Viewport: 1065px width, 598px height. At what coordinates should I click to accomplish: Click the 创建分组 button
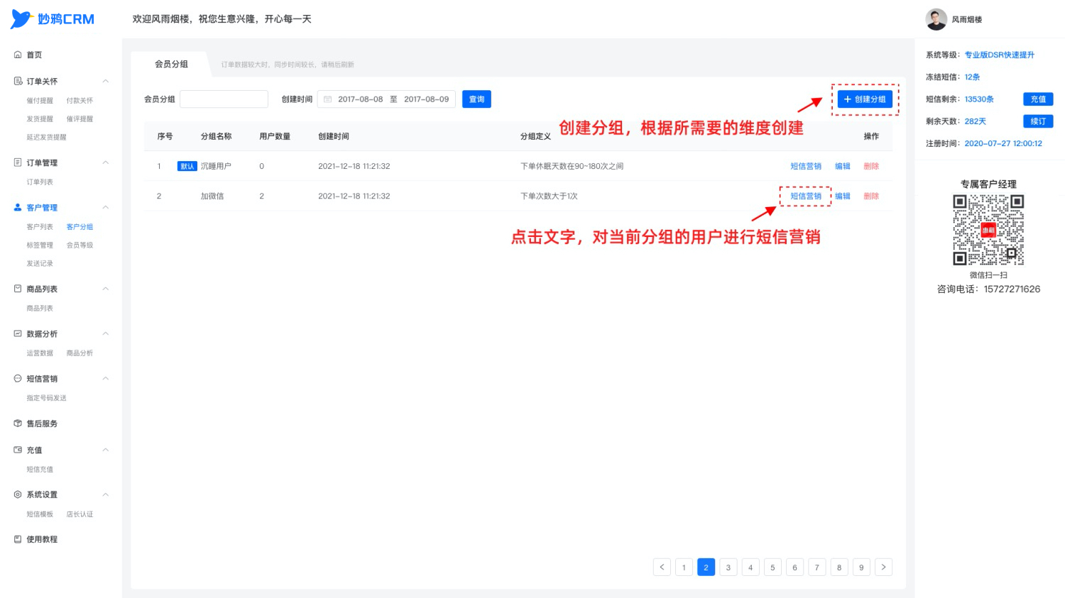pos(865,99)
